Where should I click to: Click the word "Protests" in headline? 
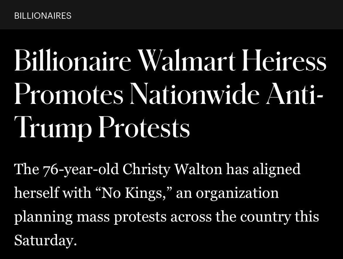pos(144,128)
